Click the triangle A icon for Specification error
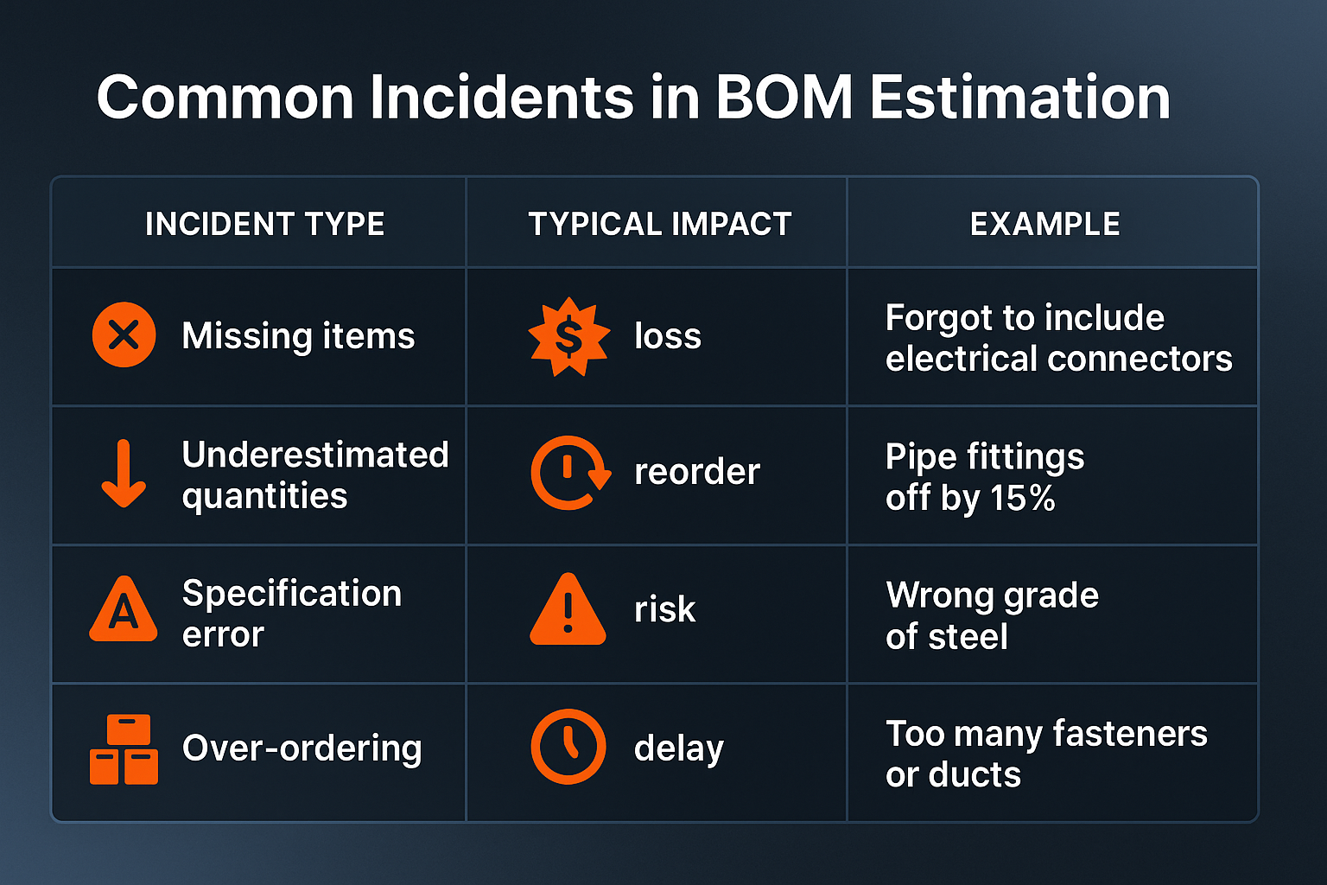 124,610
